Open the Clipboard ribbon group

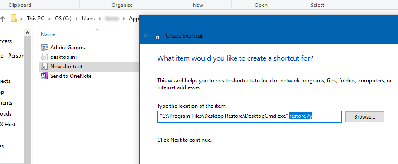[x=20, y=5]
